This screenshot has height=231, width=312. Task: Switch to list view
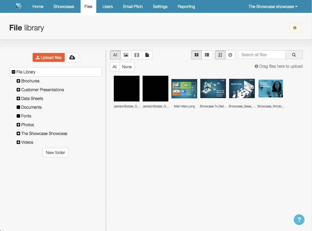207,55
